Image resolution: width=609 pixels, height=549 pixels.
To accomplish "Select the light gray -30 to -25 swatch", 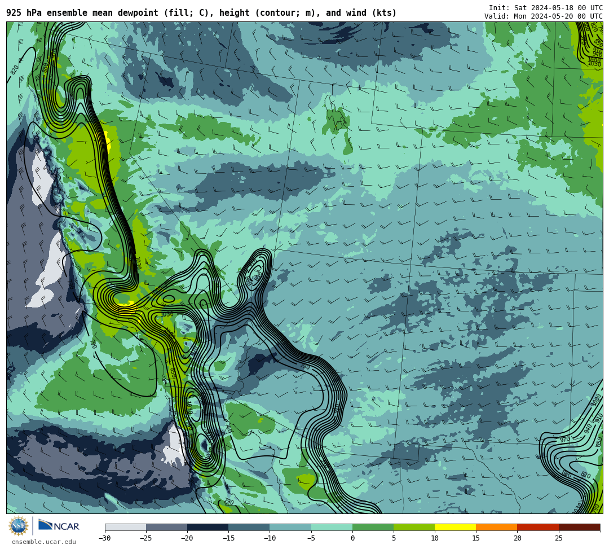I will pos(125,527).
